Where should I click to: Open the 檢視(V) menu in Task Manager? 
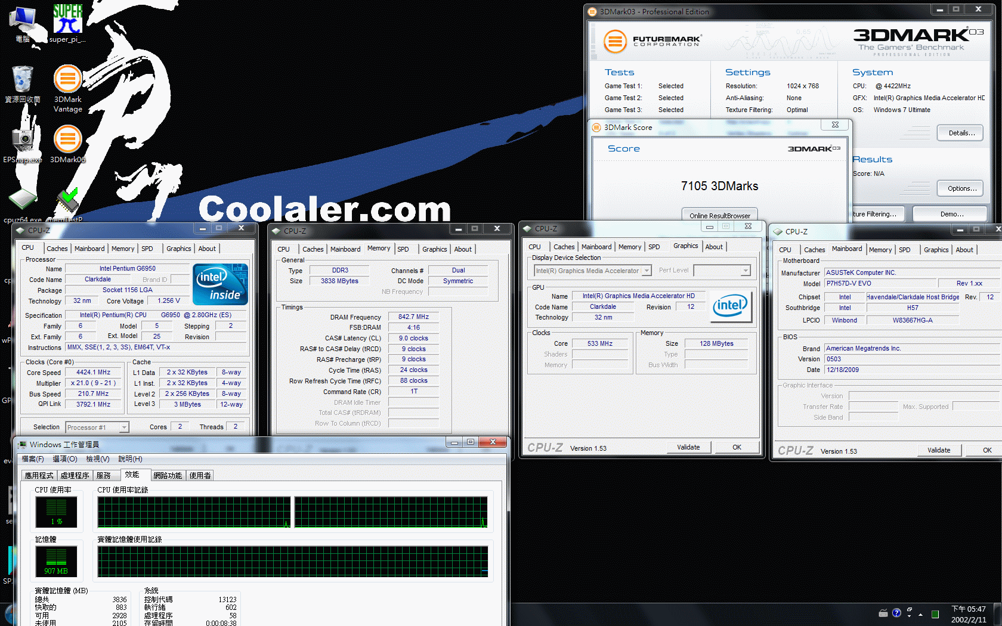[x=98, y=459]
